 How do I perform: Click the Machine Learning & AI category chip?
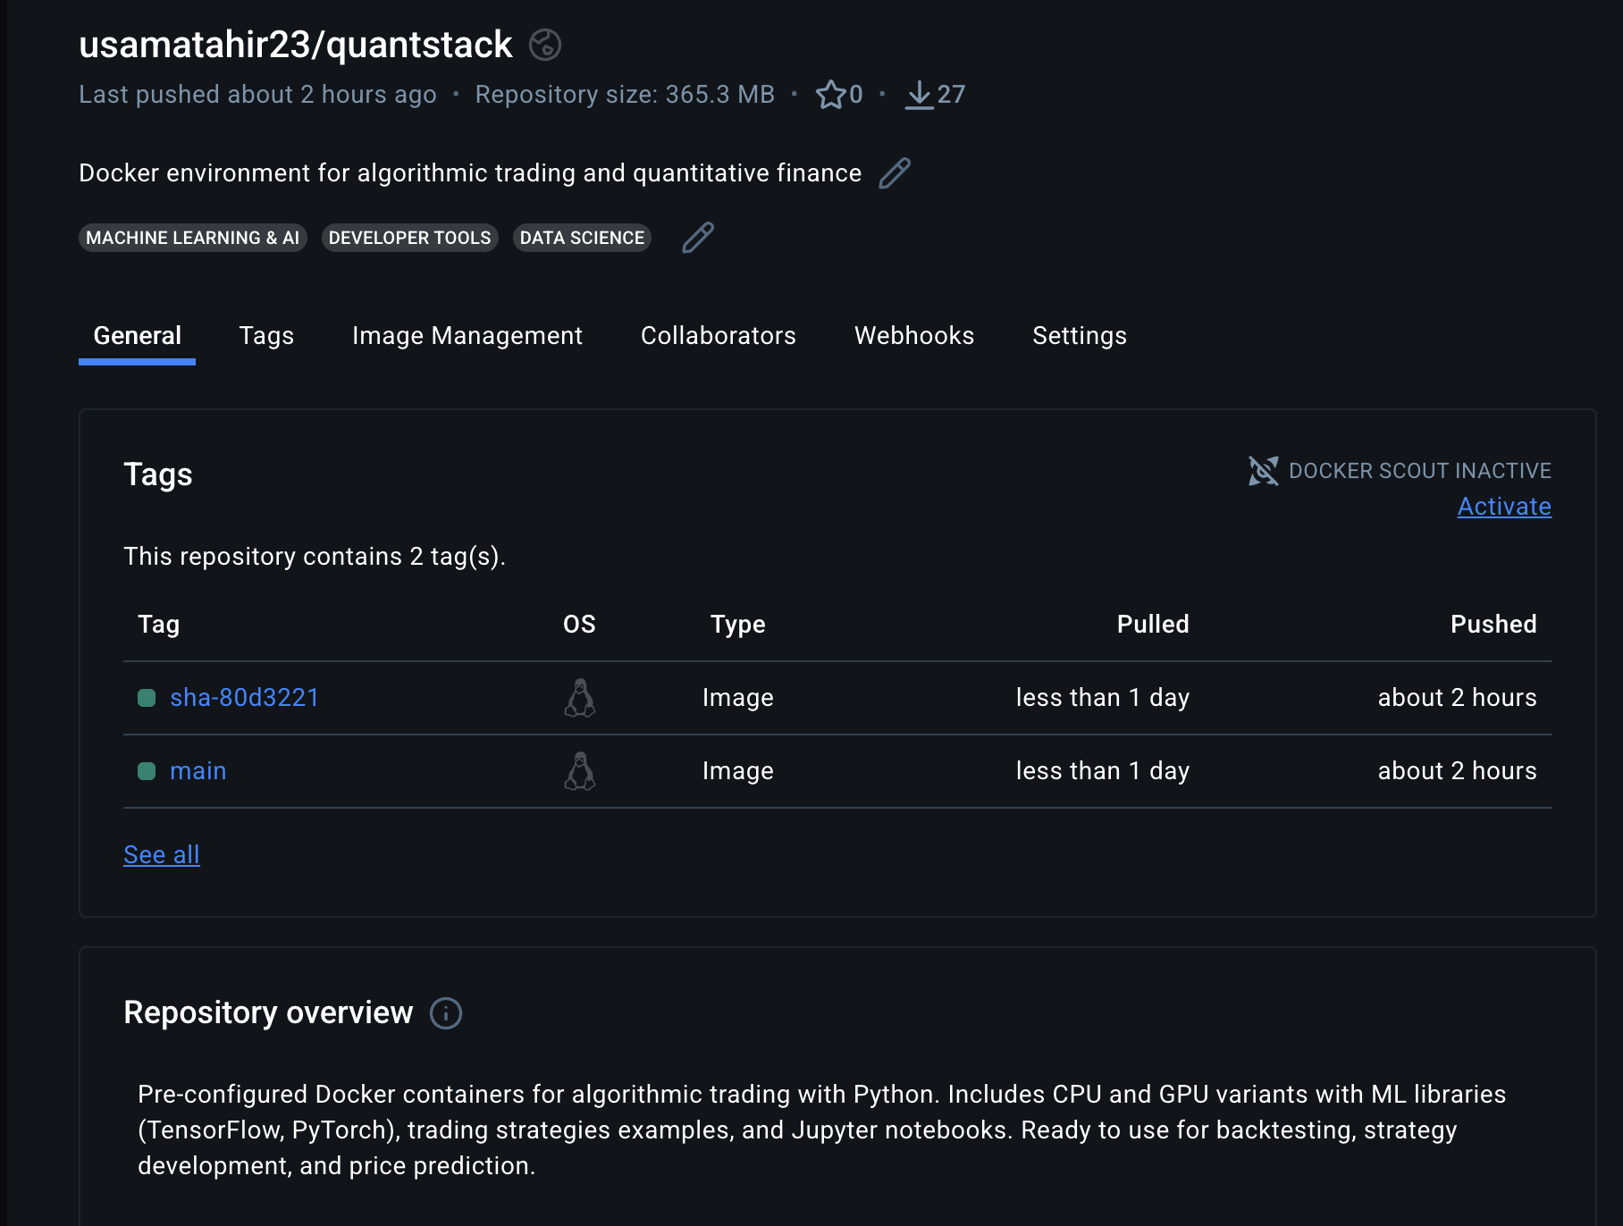tap(193, 238)
